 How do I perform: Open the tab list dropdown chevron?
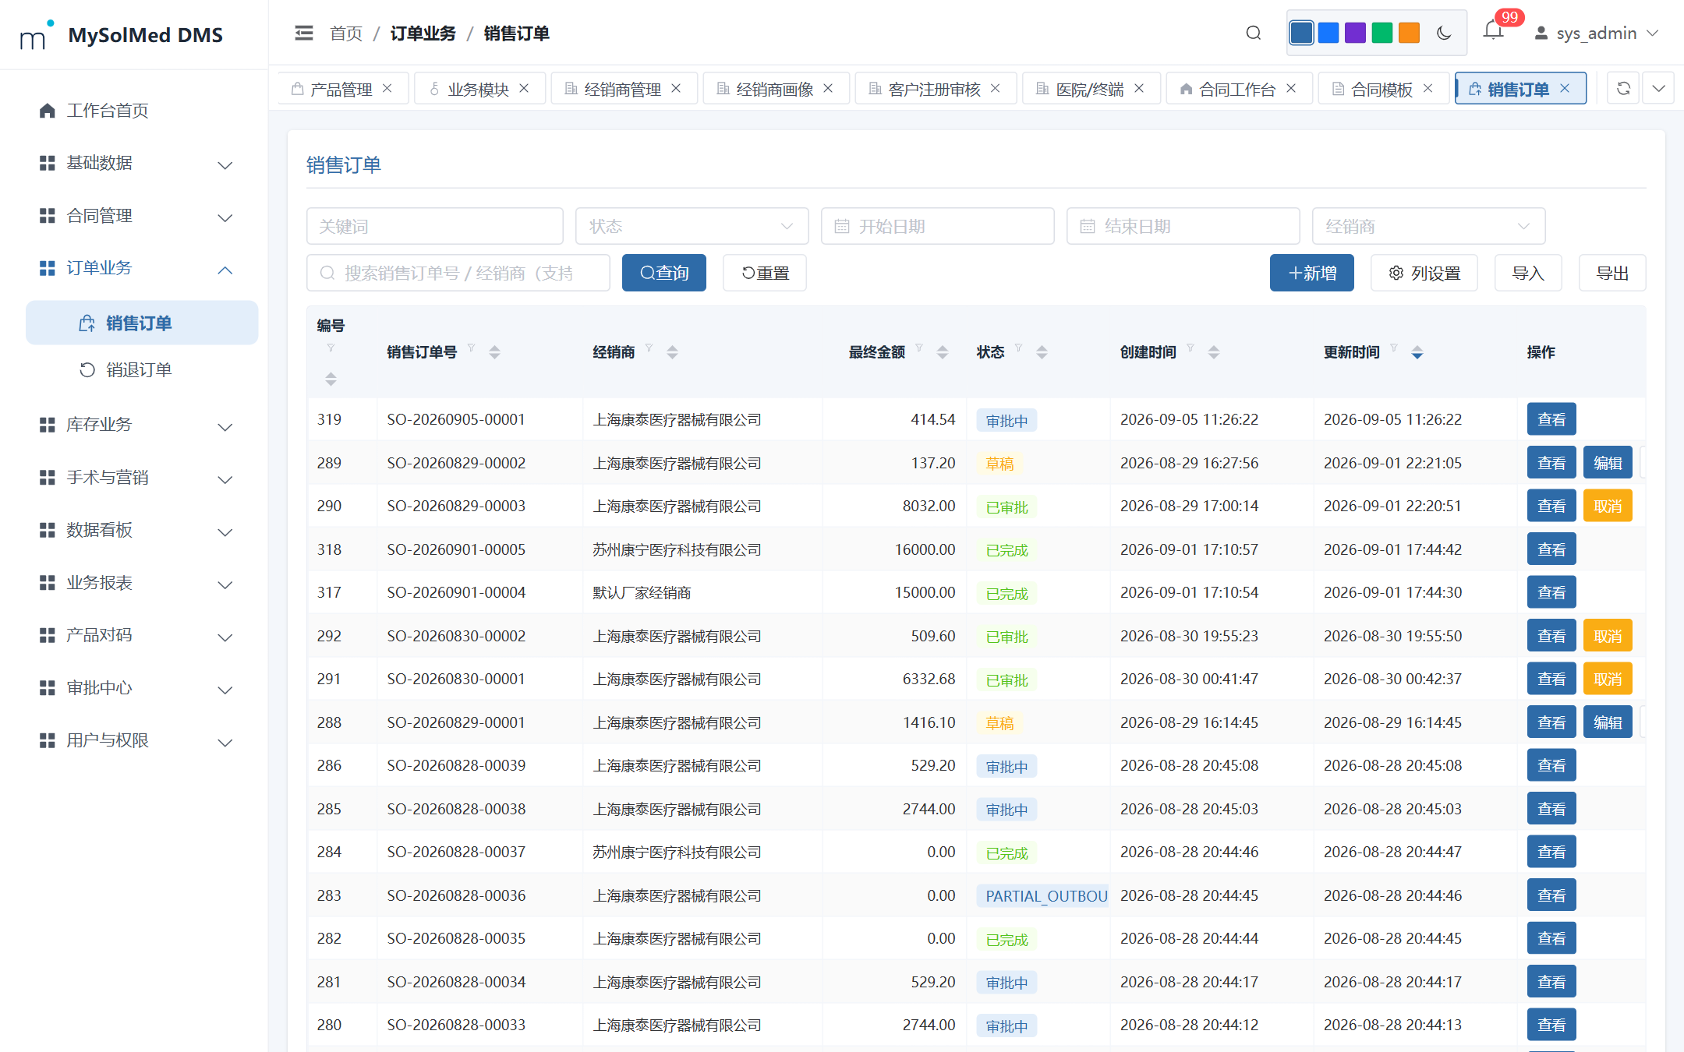pos(1658,88)
